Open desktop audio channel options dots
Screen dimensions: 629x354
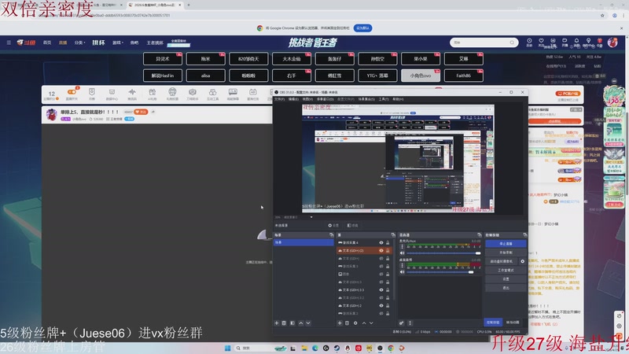pos(403,266)
